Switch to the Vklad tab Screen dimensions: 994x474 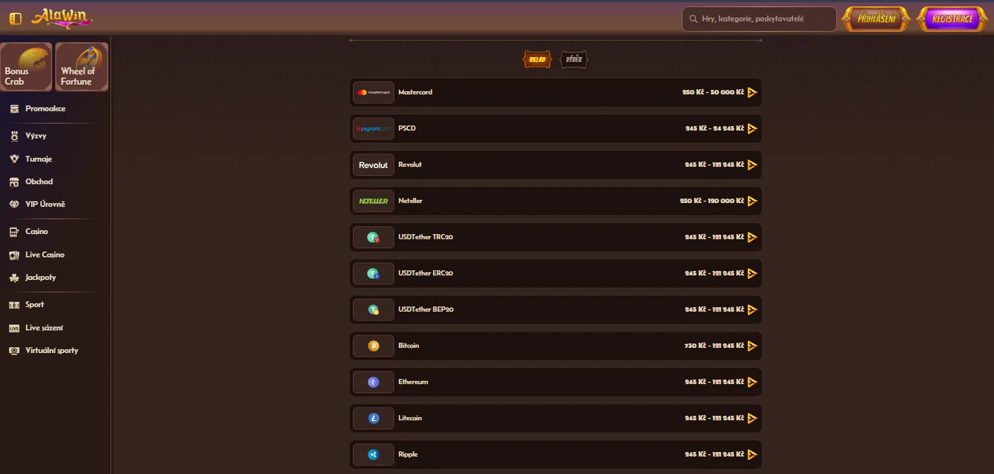(x=537, y=59)
